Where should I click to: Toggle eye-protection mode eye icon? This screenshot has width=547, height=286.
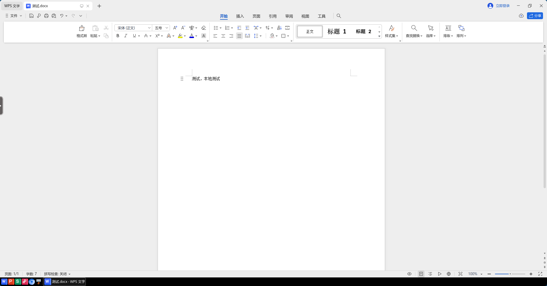(x=409, y=274)
